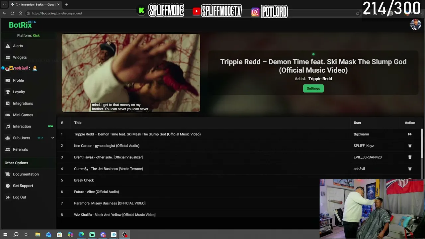Click the user name SPLIFF_Keyz
Viewport: 425px width, 239px height.
364,146
